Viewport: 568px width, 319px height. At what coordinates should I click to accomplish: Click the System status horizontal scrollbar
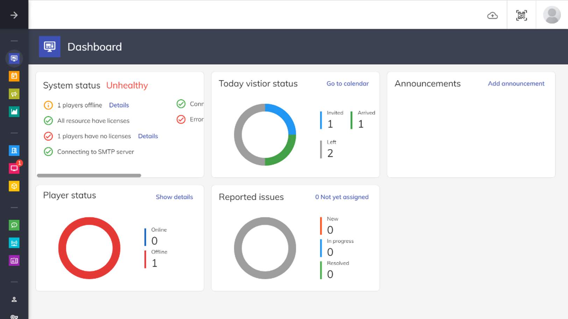point(89,175)
